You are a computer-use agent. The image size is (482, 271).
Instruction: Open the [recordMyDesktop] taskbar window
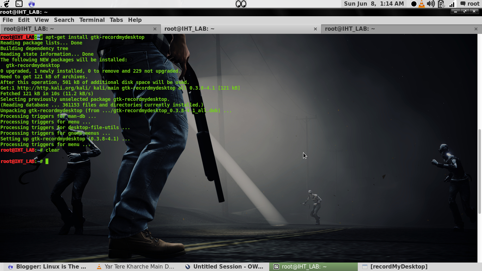click(x=402, y=267)
